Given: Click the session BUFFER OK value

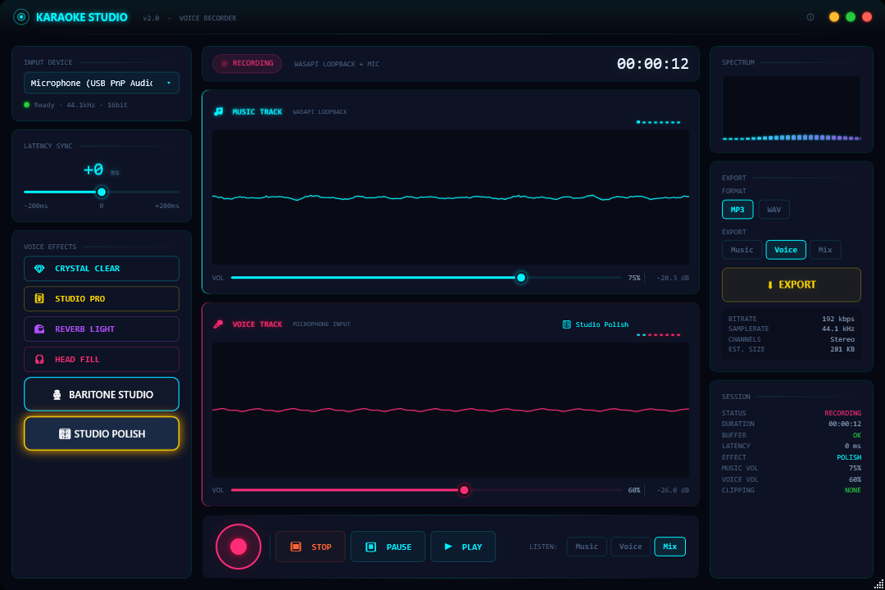Looking at the screenshot, I should (857, 435).
